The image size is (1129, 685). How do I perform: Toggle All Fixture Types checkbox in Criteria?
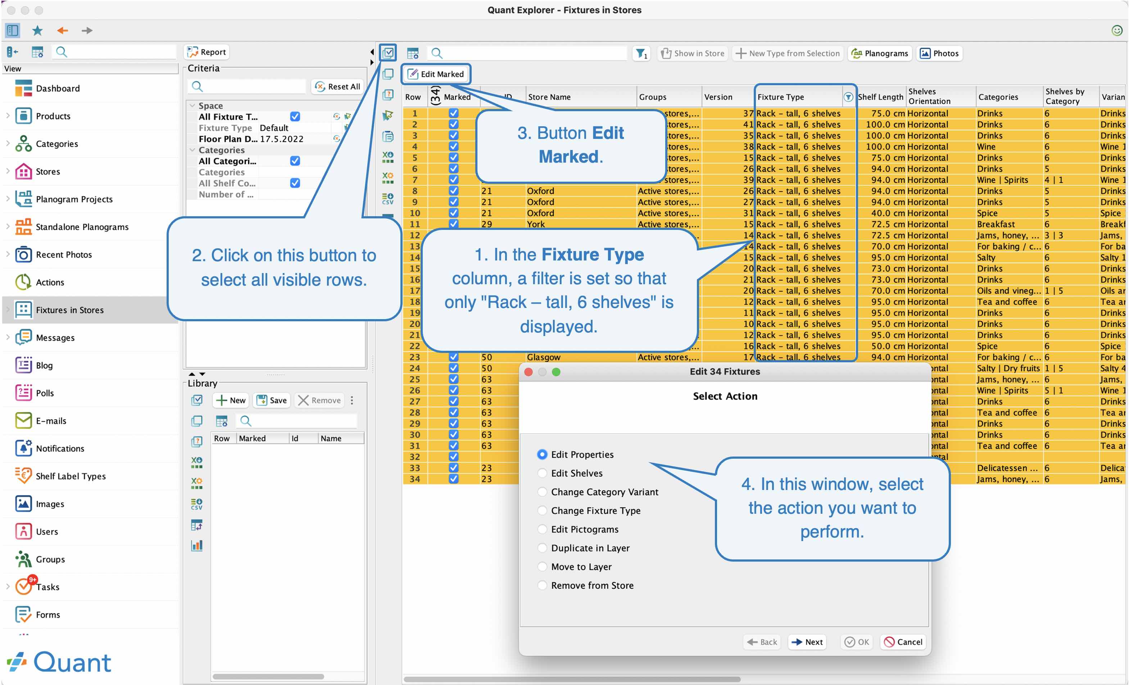coord(295,116)
